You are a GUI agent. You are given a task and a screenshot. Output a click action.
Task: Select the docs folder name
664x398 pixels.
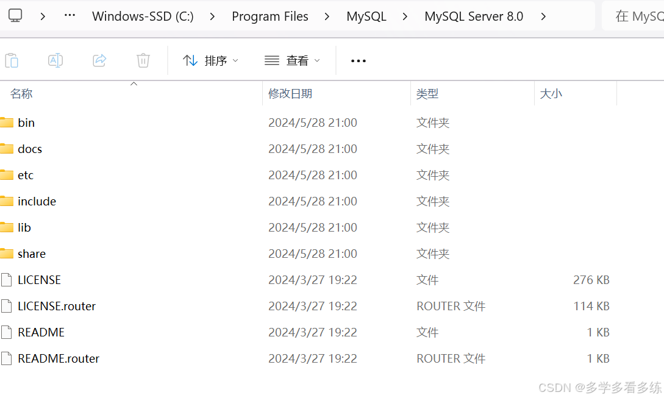tap(30, 149)
